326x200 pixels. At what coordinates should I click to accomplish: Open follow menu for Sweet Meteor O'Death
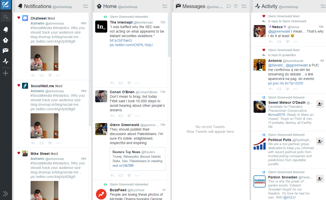click(320, 104)
